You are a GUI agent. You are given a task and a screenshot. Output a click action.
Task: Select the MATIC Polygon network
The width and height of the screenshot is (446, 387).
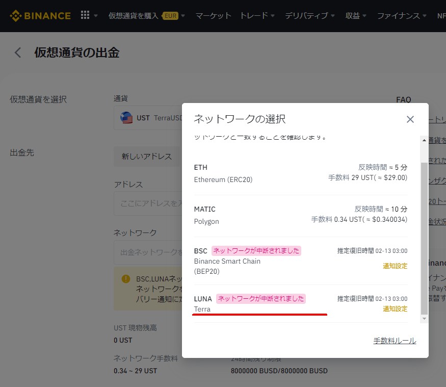[x=301, y=215]
